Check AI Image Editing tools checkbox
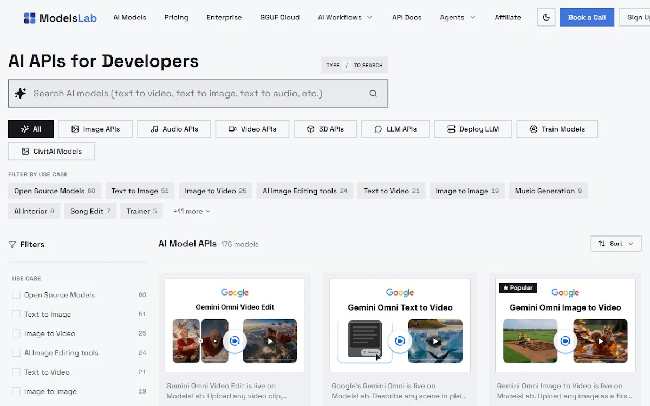Viewport: 650px width, 406px height. point(16,353)
